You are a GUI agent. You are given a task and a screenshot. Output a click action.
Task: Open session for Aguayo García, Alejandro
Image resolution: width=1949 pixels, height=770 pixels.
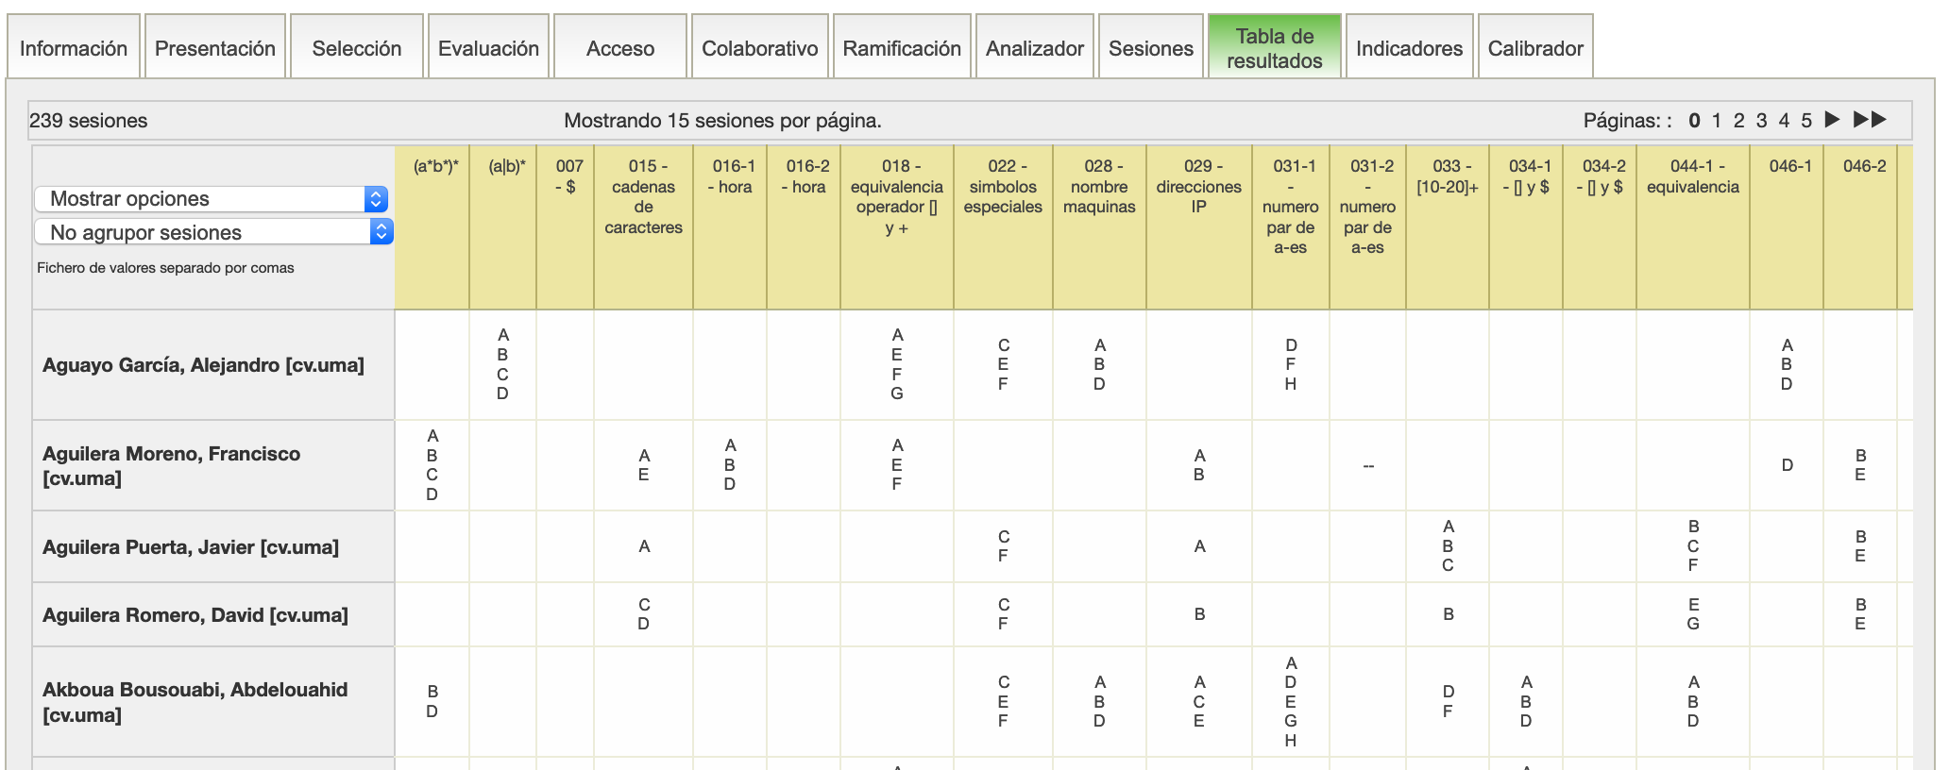coord(203,365)
